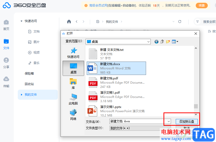
Task: Refresh the file list
Action: tap(180, 22)
